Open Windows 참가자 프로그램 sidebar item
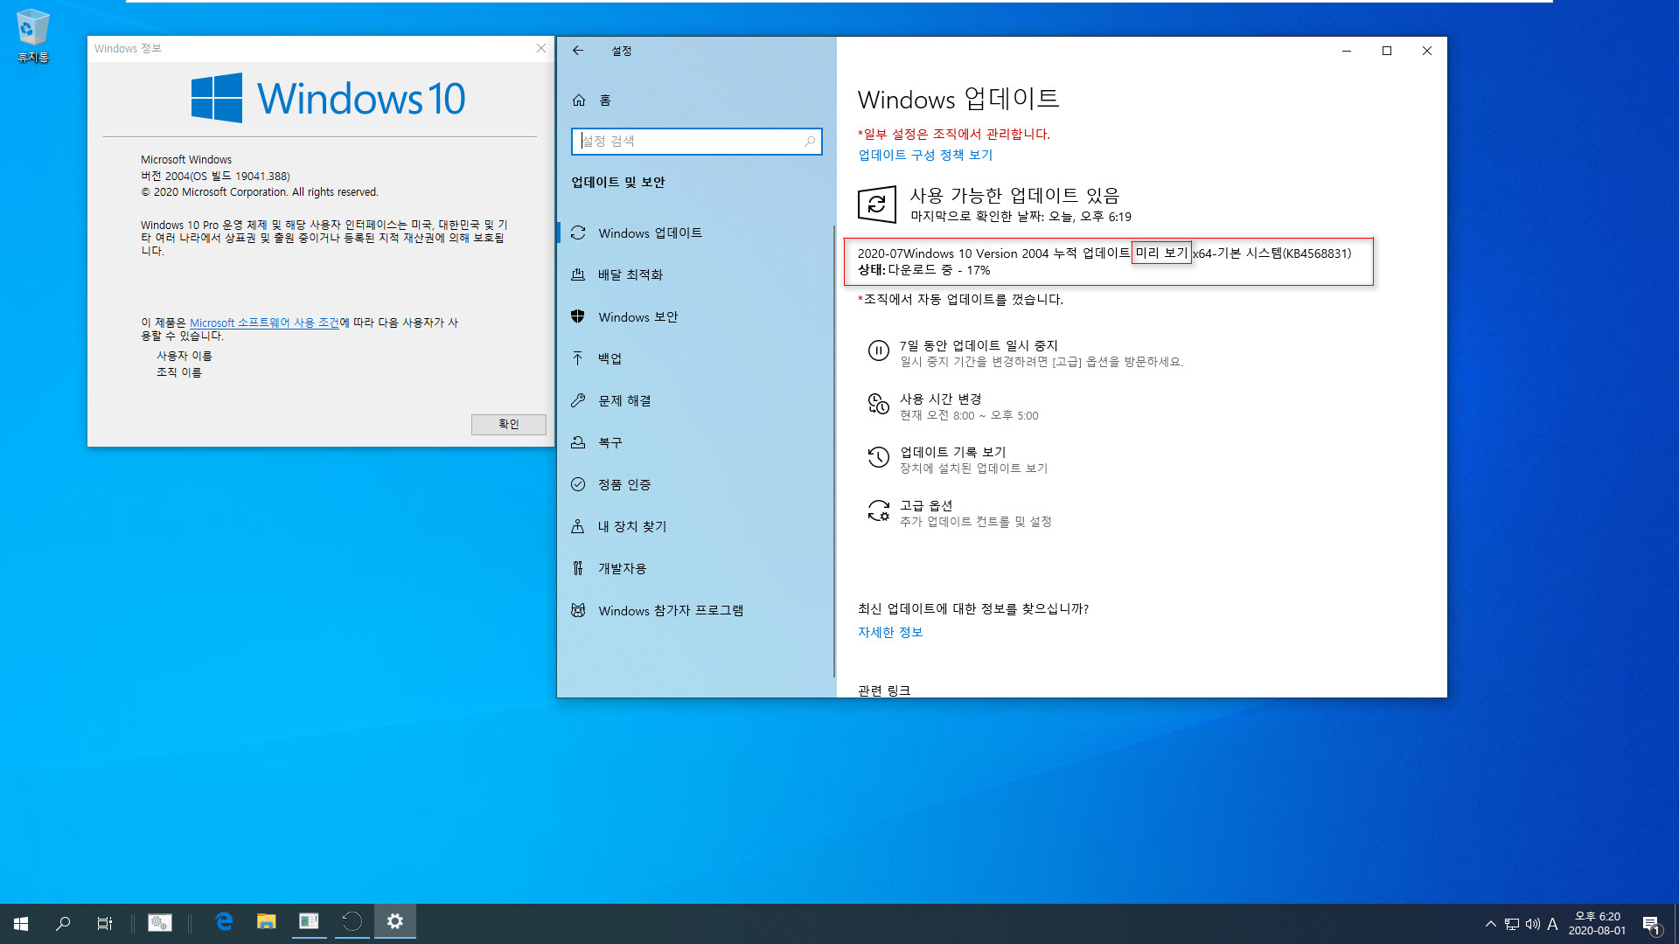 (x=696, y=611)
